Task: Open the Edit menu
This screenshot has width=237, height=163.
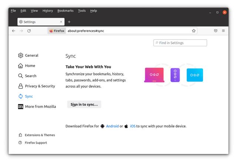Action: pos(23,11)
